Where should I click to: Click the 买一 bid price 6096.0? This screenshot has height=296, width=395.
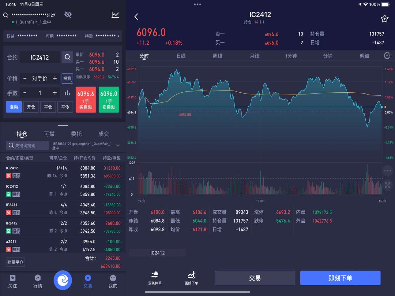click(x=272, y=43)
